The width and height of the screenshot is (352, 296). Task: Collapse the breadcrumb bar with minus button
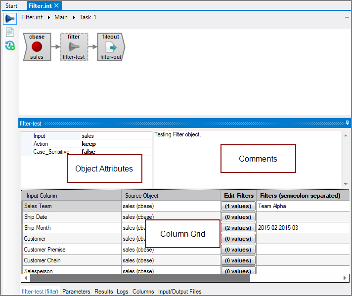coord(347,17)
